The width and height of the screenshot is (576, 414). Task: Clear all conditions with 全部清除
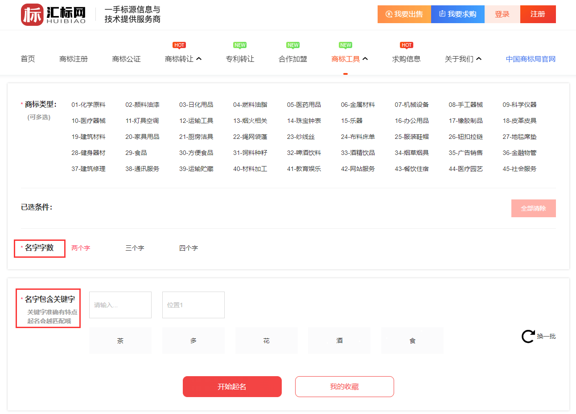(x=533, y=208)
